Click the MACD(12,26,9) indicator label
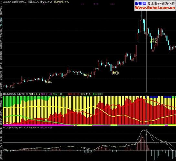 [x=11, y=128]
